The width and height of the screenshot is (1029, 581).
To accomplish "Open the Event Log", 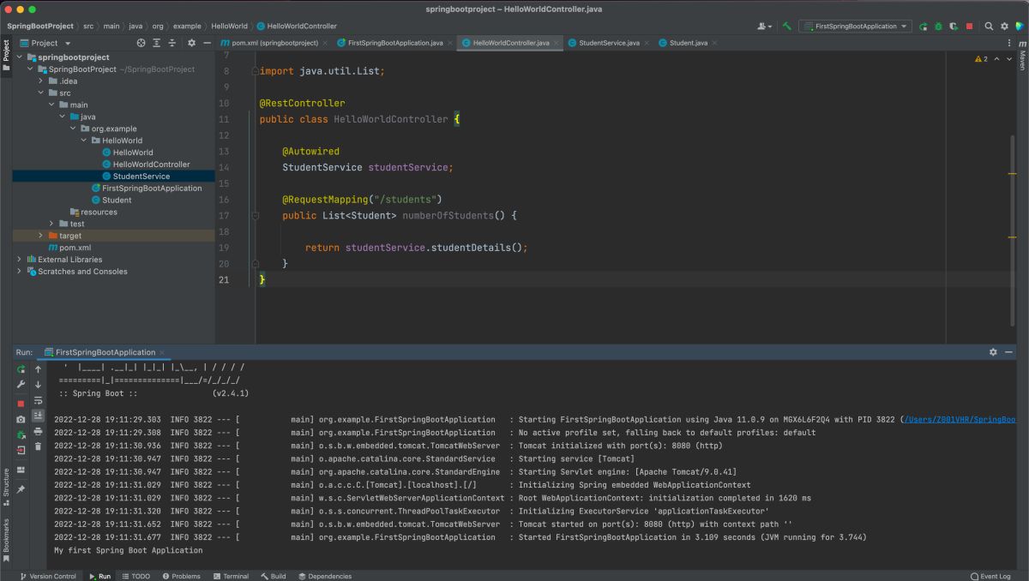I will click(x=993, y=576).
